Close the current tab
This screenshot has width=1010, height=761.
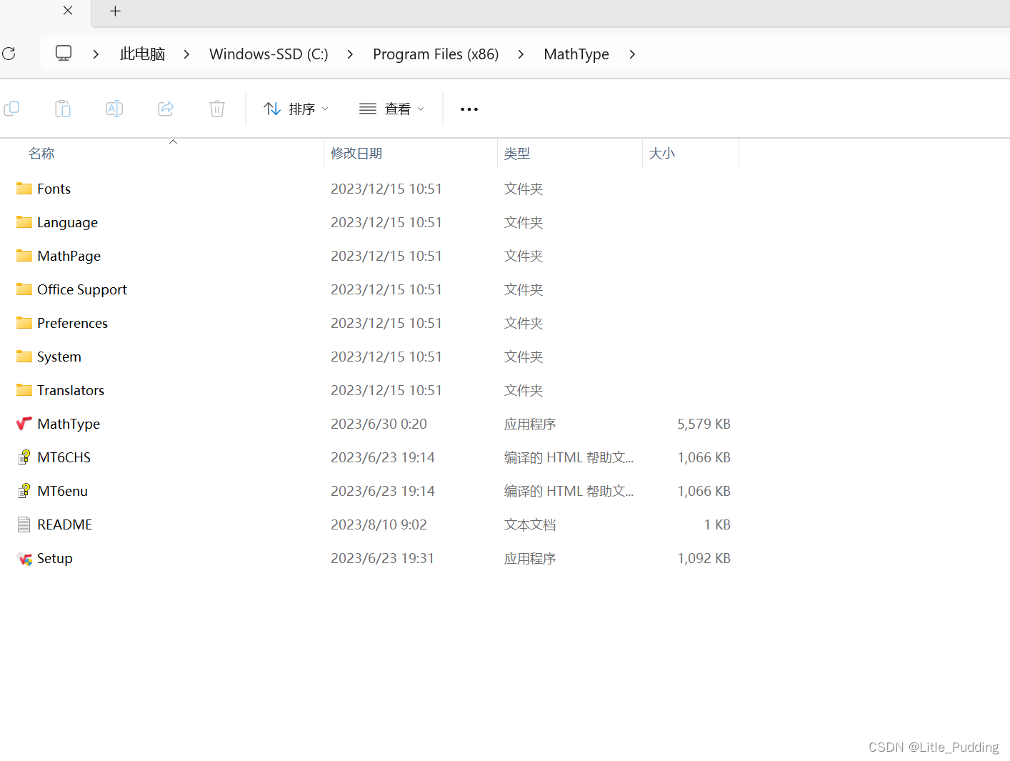click(68, 11)
